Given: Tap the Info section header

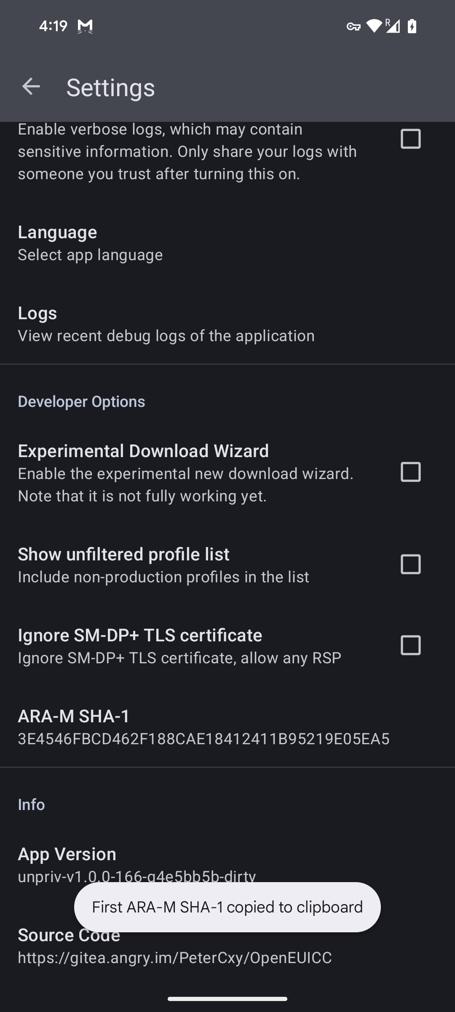Looking at the screenshot, I should 31,805.
